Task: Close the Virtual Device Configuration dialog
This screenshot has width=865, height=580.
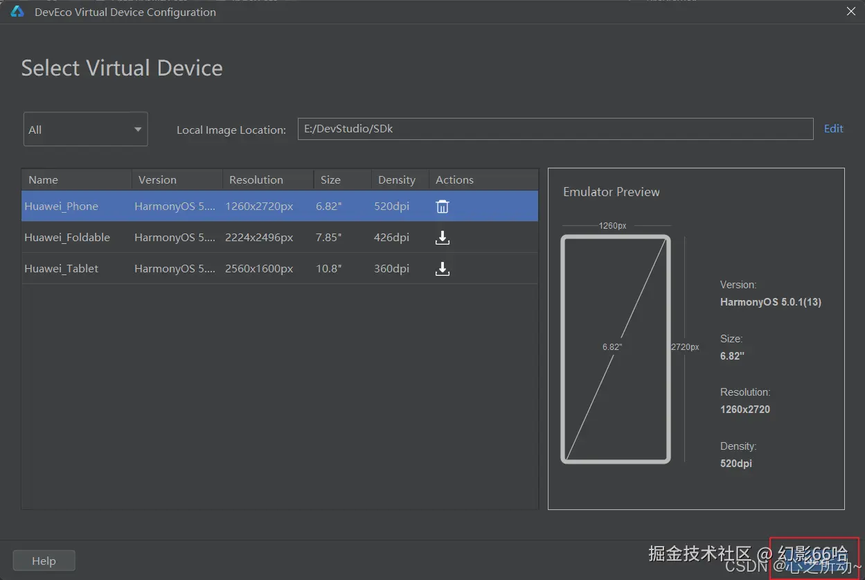Action: click(851, 11)
